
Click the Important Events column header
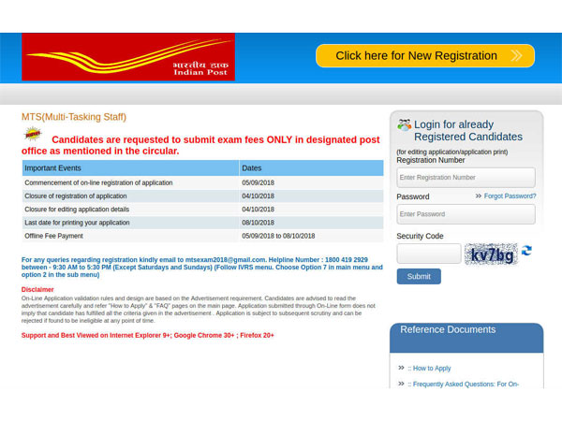(x=129, y=167)
